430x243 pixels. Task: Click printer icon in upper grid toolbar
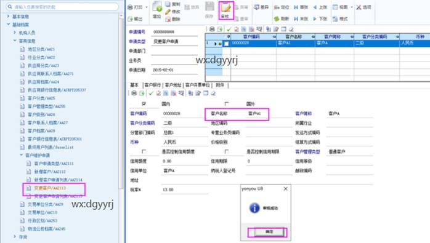[x=212, y=29]
